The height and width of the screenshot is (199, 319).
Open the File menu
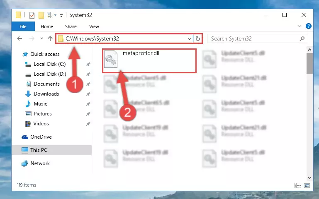coord(23,26)
